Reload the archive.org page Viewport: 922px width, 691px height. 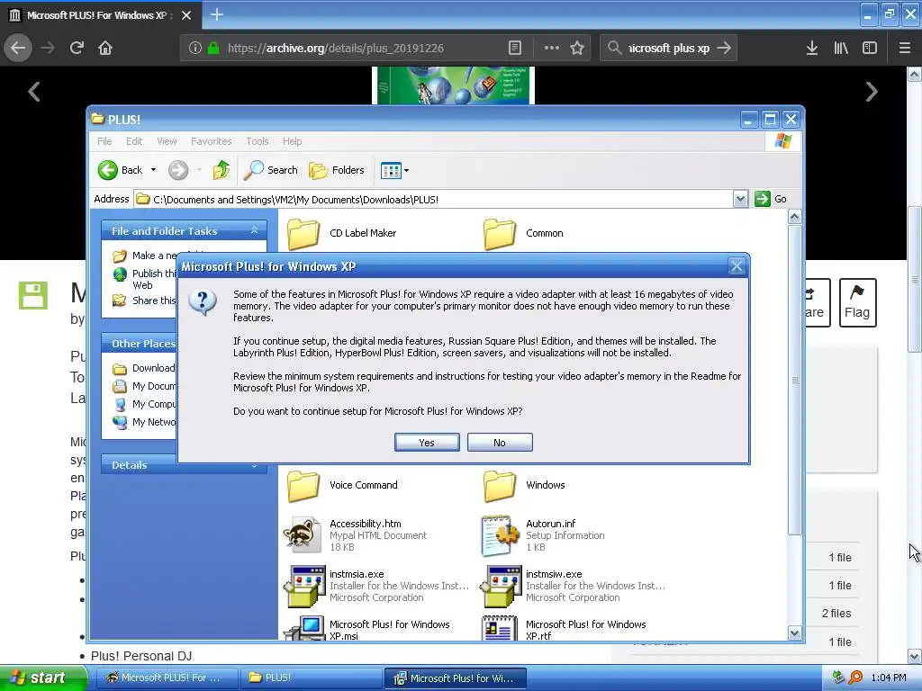point(77,48)
